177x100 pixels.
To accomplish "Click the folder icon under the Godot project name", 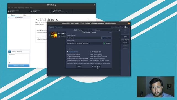I will 59,37.
